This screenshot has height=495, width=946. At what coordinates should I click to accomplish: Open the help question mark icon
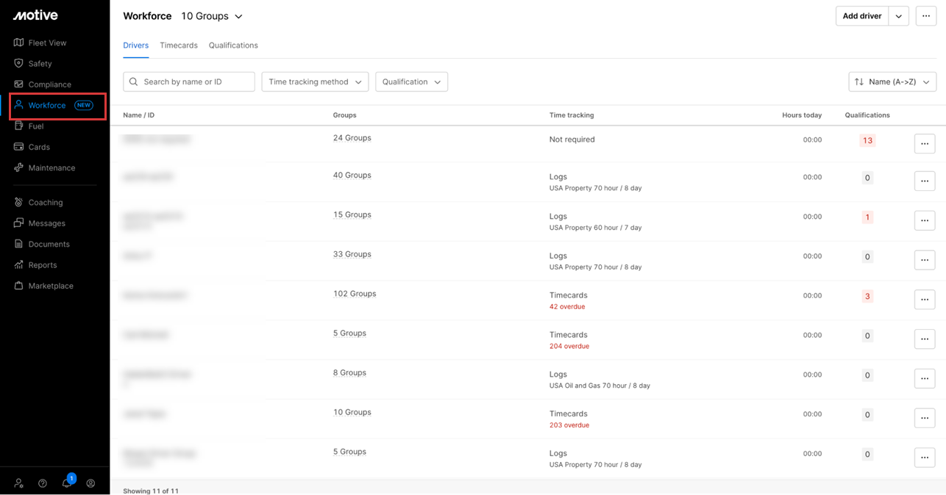coord(43,483)
